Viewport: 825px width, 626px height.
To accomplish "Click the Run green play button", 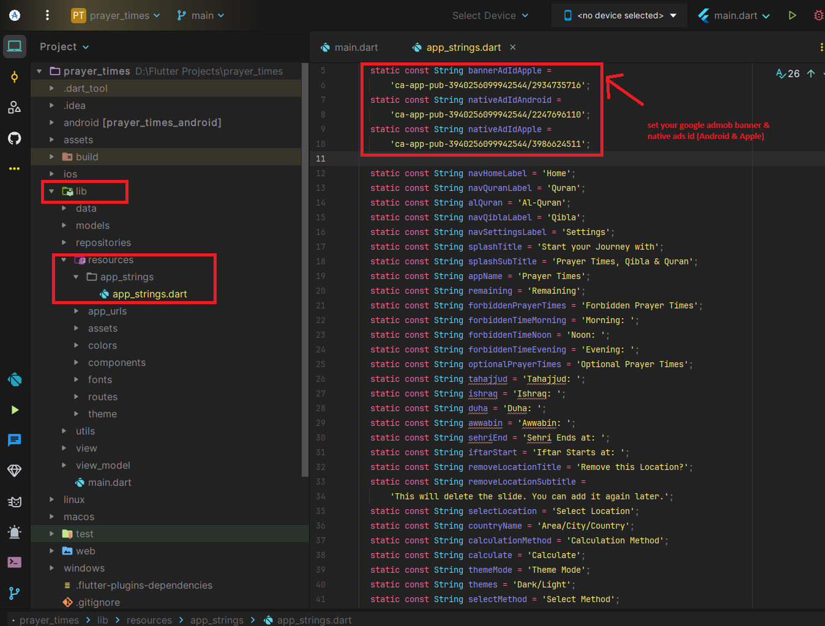I will tap(793, 15).
